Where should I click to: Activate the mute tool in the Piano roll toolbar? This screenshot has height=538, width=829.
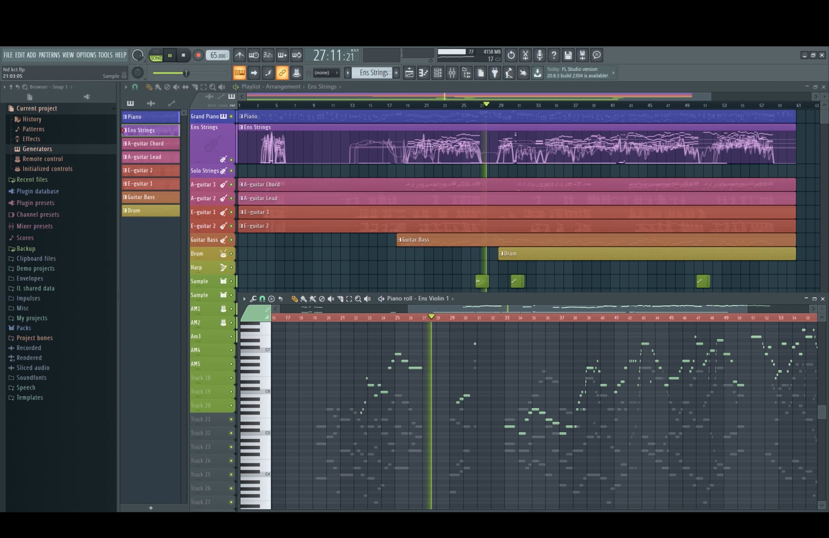click(x=331, y=299)
